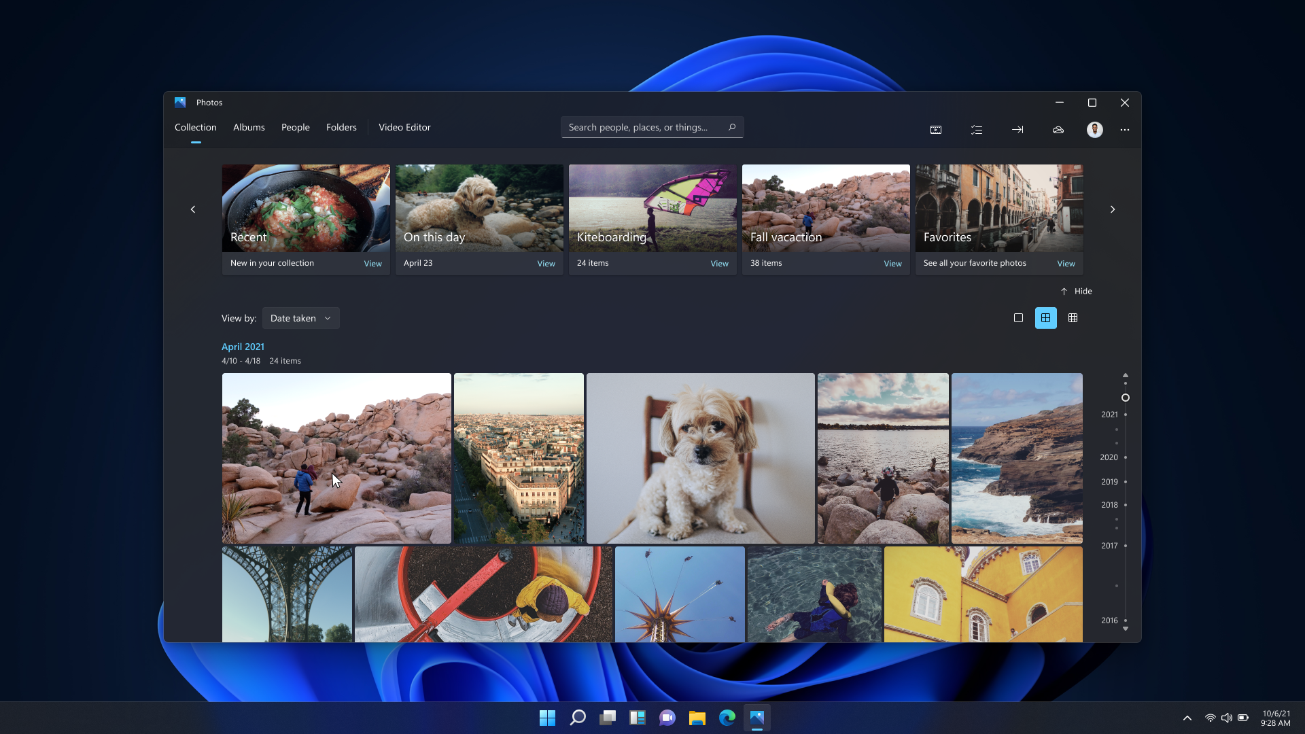Search the photos input field
Screen dimensions: 1305x734
pyautogui.click(x=652, y=127)
